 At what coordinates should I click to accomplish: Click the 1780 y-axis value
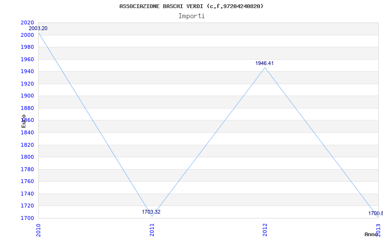pyautogui.click(x=27, y=169)
